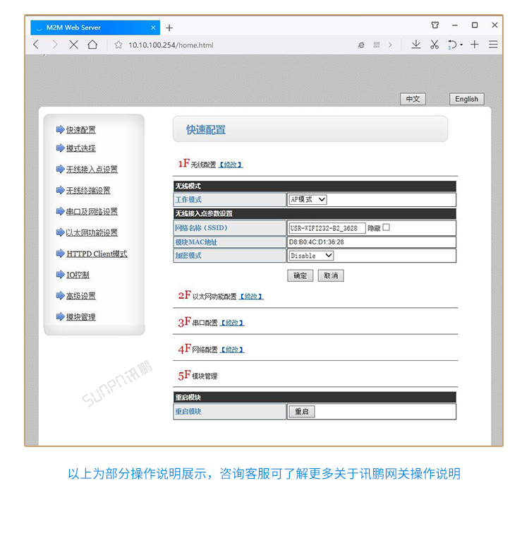Open a new tab with plus button
The width and height of the screenshot is (529, 560).
click(169, 28)
